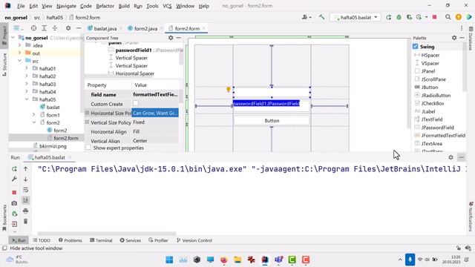Open the Database side panel
This screenshot has height=267, width=475.
pyautogui.click(x=471, y=39)
